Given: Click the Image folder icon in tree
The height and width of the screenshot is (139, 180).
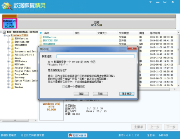Looking at the screenshot, I should pos(12,58).
